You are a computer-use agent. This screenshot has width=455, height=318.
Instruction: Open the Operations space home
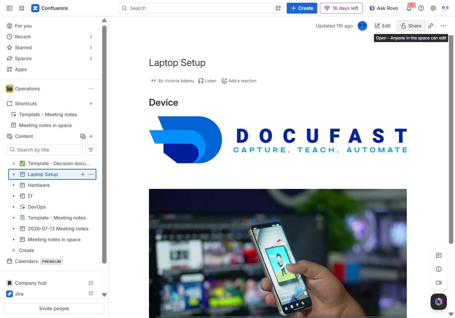coord(27,89)
